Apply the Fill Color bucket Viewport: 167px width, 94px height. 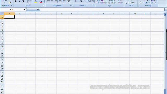[36, 1]
